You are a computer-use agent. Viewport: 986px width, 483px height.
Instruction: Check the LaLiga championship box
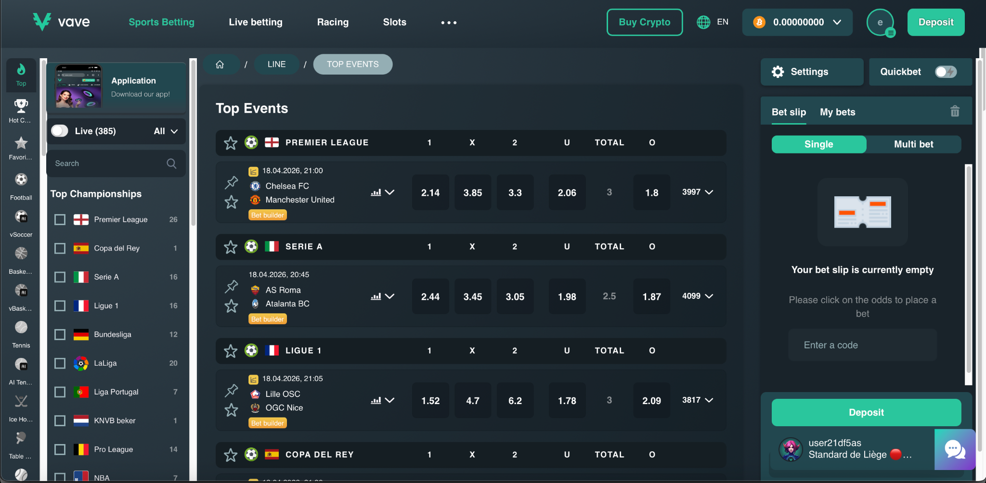pyautogui.click(x=60, y=363)
